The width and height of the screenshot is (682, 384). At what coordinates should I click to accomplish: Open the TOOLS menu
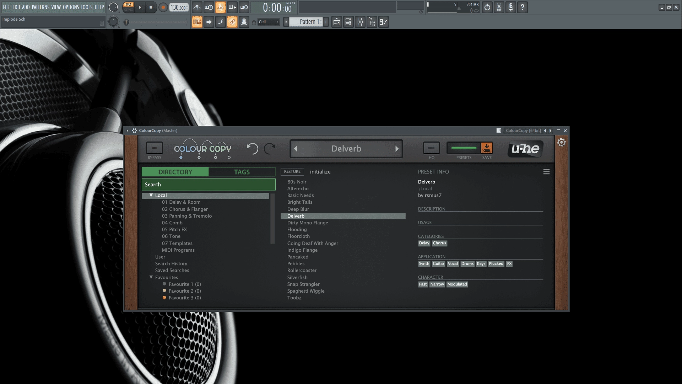point(86,7)
